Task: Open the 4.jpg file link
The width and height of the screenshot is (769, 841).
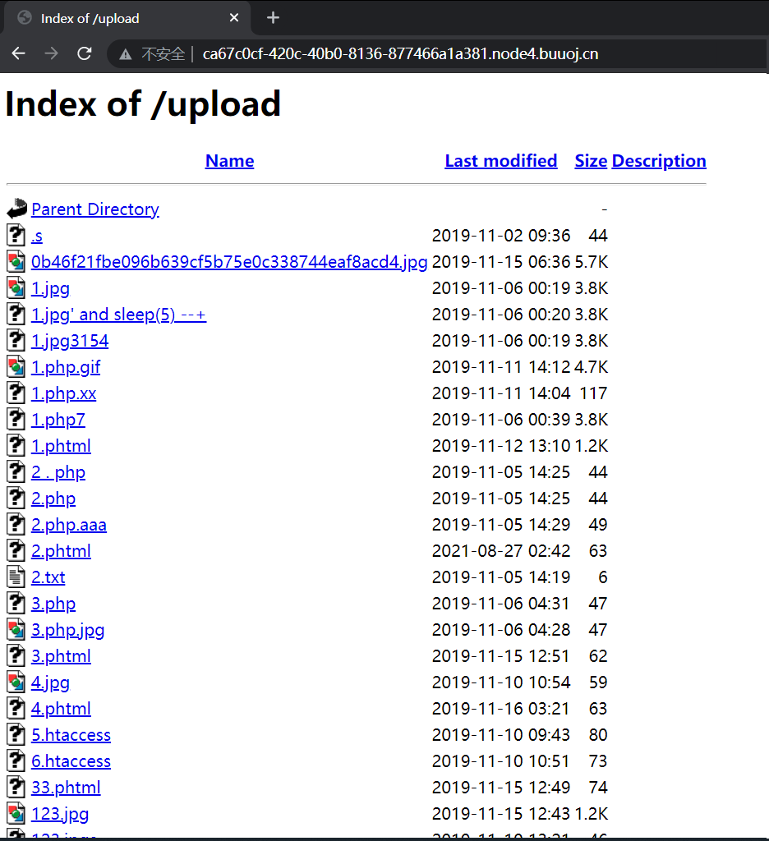Action: [50, 682]
